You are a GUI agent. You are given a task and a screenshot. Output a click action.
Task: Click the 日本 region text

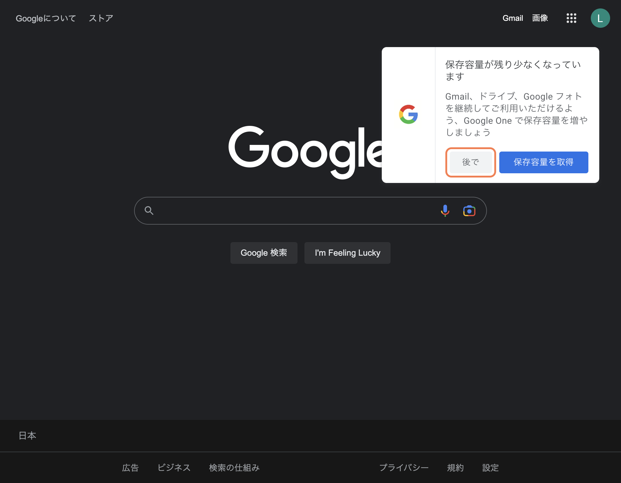[27, 435]
